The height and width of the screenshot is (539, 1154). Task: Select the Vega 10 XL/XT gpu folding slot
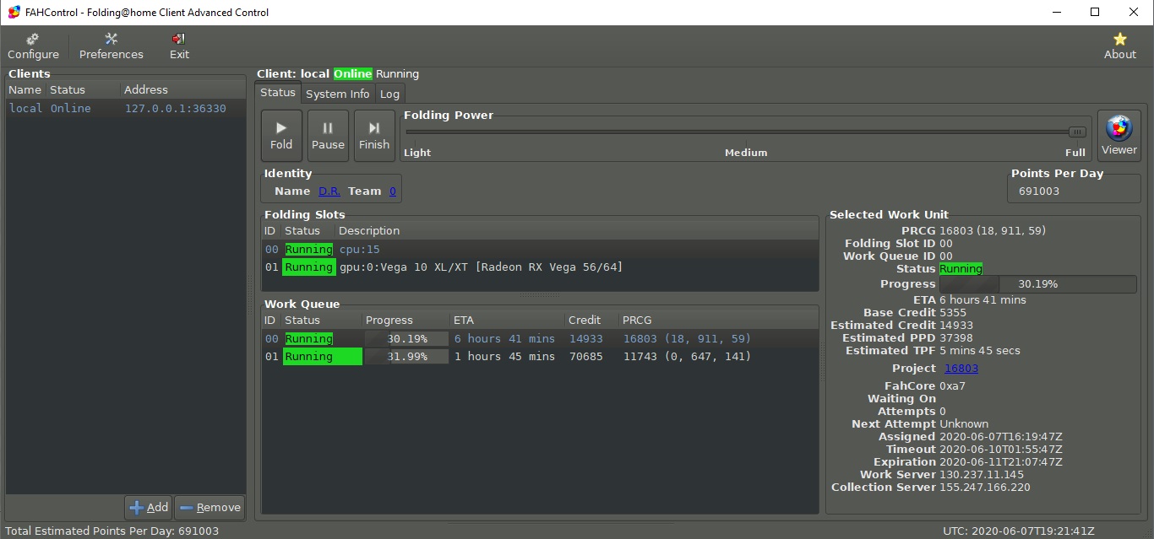pyautogui.click(x=540, y=267)
